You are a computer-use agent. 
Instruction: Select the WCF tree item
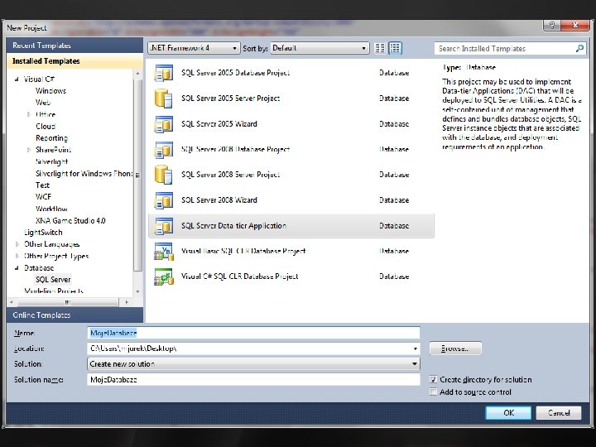click(43, 197)
